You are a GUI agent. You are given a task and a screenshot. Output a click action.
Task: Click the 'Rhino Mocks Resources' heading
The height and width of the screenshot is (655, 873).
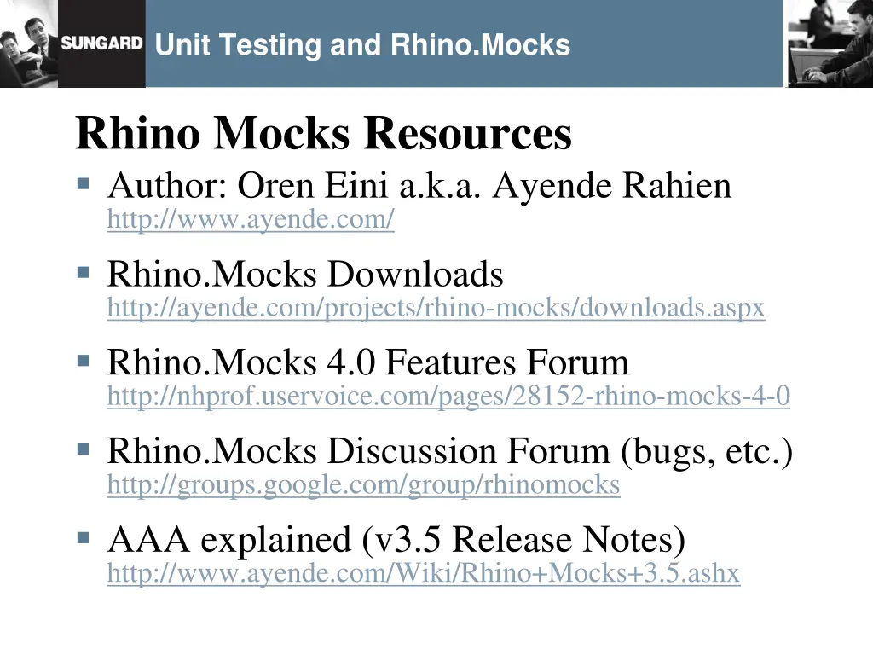323,133
